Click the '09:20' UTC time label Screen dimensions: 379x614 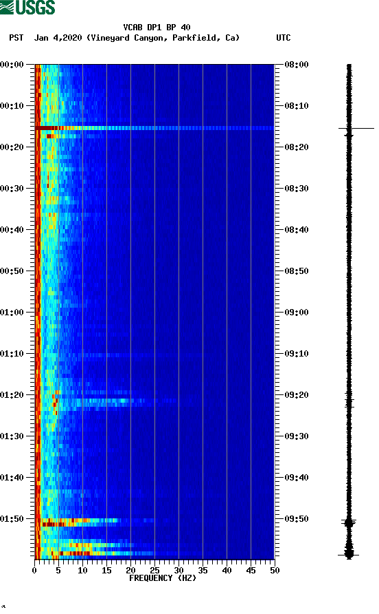tap(297, 394)
